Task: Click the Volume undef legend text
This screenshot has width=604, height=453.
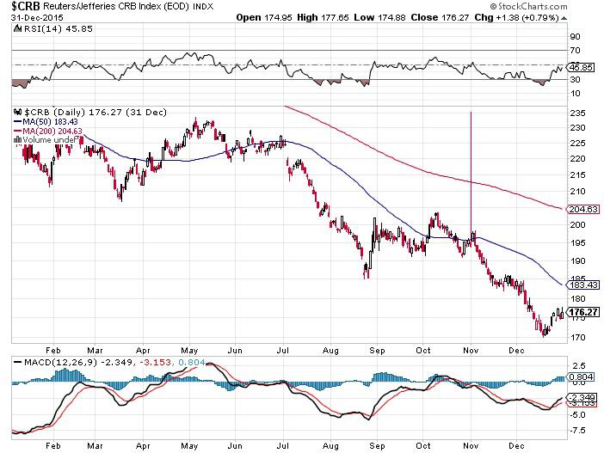Action: point(51,140)
